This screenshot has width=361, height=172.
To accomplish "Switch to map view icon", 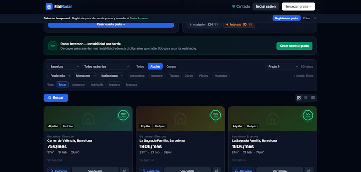I will [313, 98].
